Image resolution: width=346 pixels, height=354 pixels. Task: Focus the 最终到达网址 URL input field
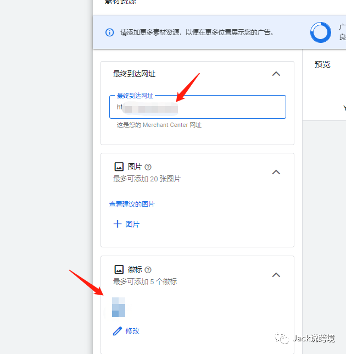(x=198, y=107)
